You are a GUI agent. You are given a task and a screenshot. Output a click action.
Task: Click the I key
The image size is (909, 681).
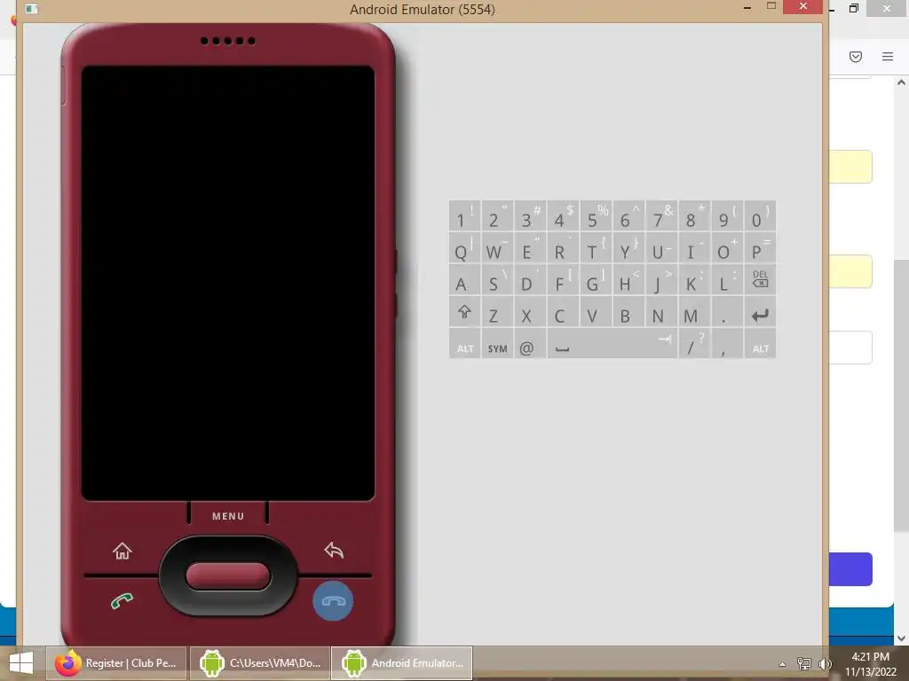click(694, 248)
